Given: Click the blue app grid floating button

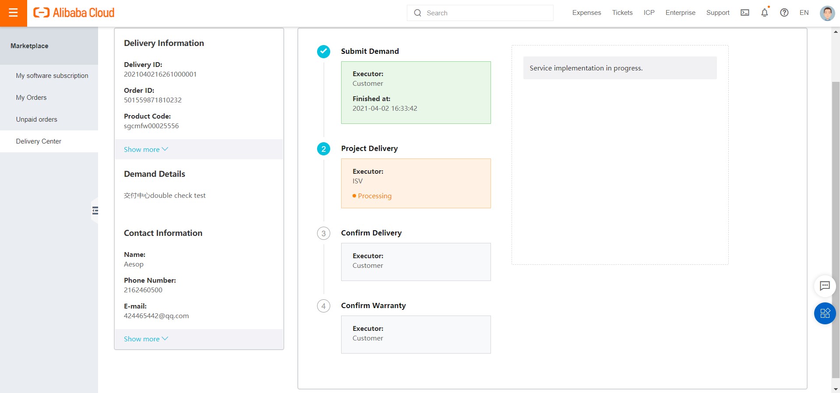Looking at the screenshot, I should pyautogui.click(x=825, y=313).
